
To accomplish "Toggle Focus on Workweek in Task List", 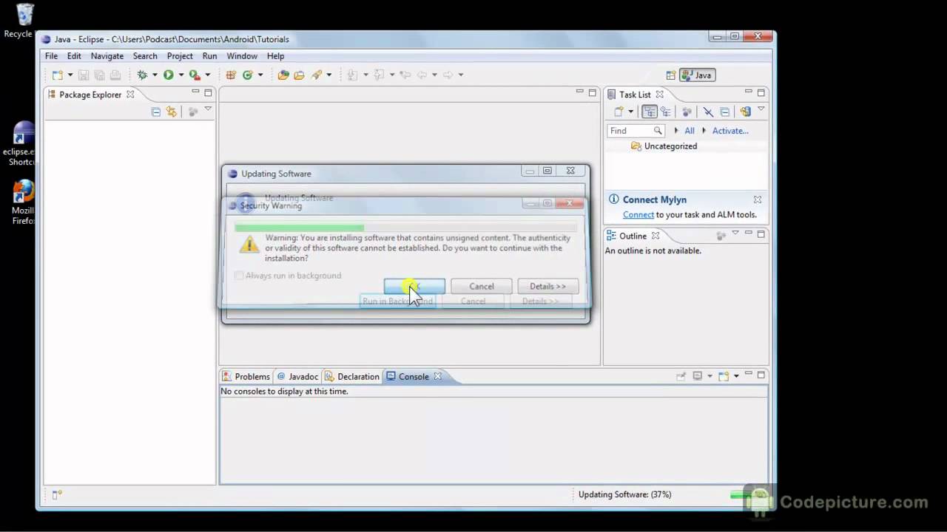I will click(687, 112).
